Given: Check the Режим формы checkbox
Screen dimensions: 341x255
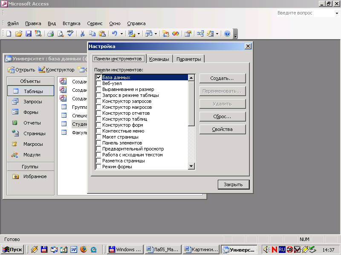Looking at the screenshot, I should (98, 167).
